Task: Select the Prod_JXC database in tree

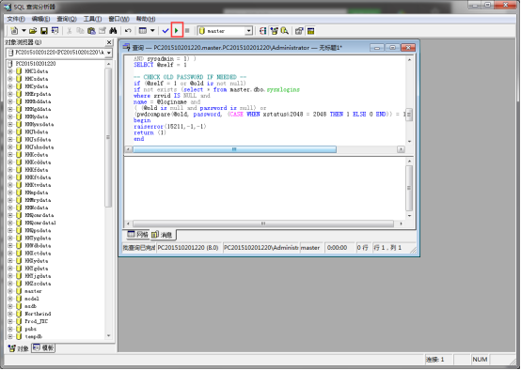Action: click(37, 321)
